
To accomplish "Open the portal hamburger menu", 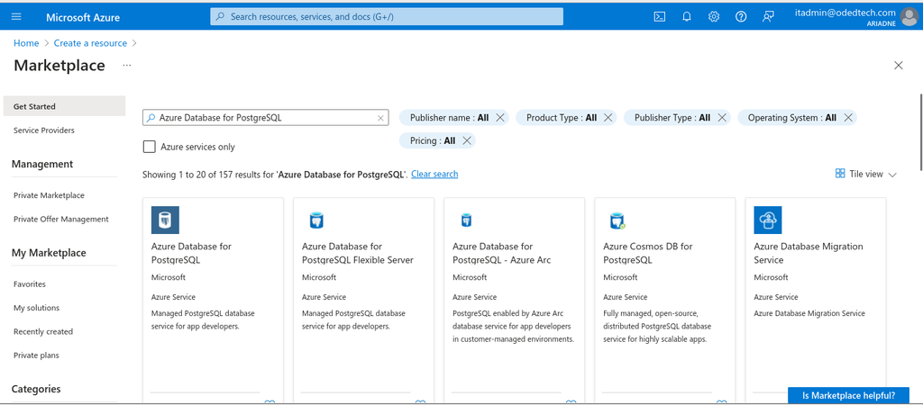I will tap(16, 16).
